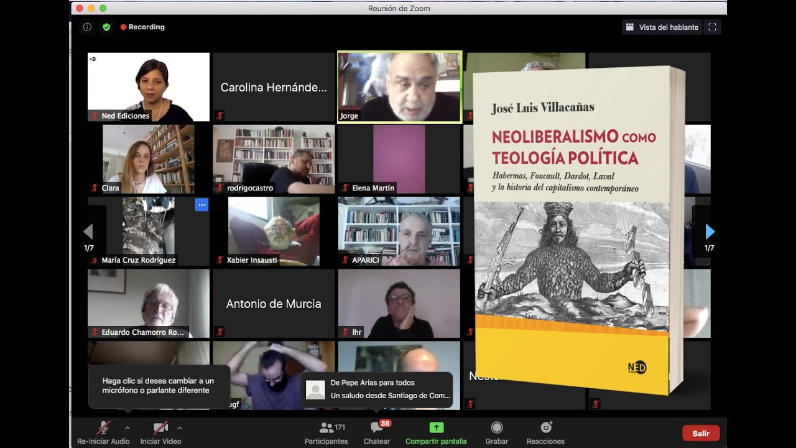The width and height of the screenshot is (796, 448).
Task: Select Clara's video tile
Action: [149, 159]
